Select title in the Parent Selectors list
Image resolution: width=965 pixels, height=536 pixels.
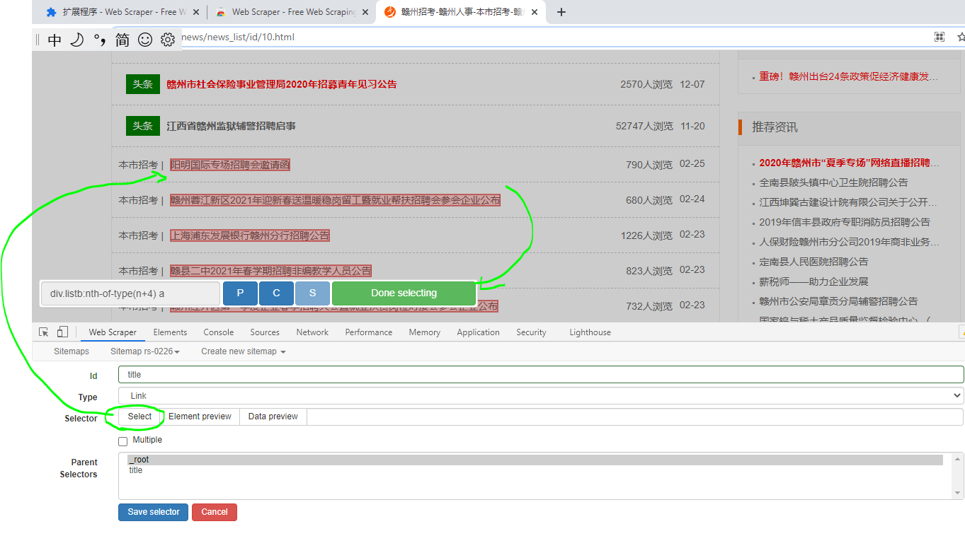pyautogui.click(x=135, y=470)
